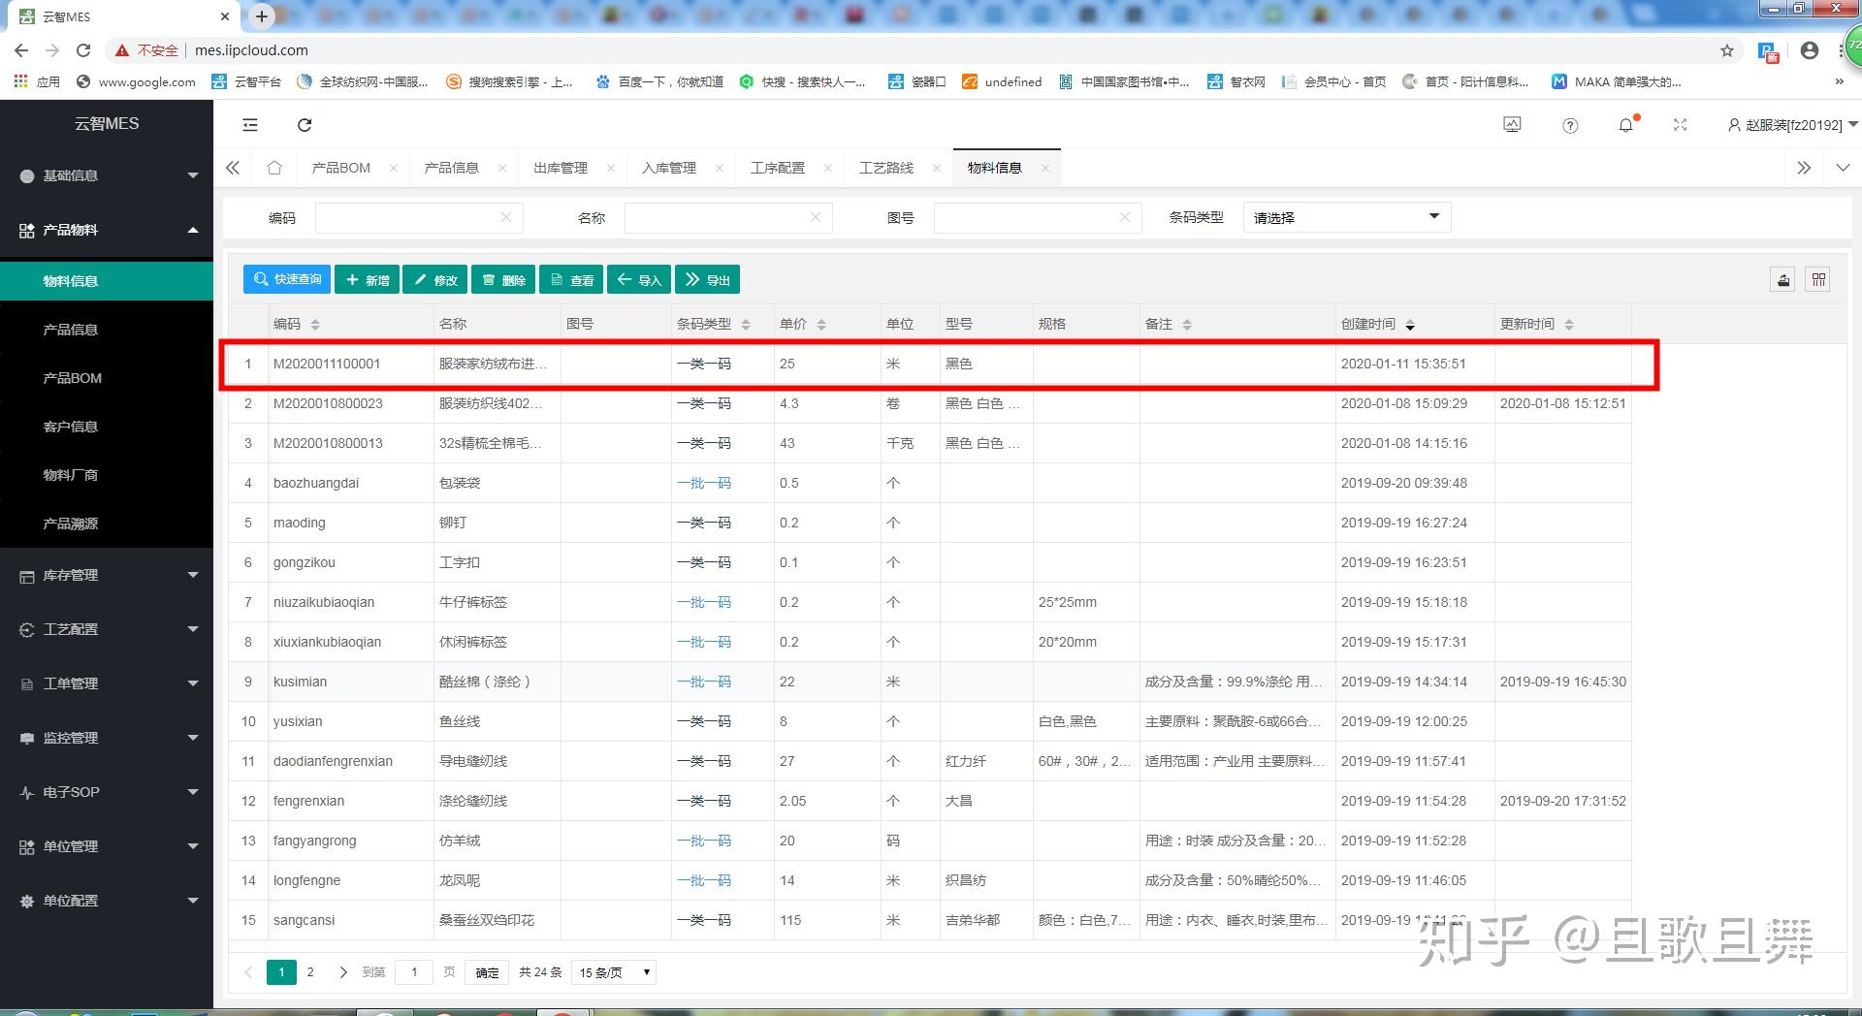The image size is (1862, 1016).
Task: Click the 确定 jump-to-page button
Action: pyautogui.click(x=488, y=972)
